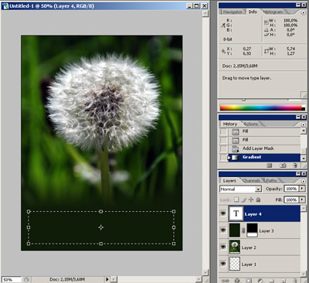
Task: Click the Layer 1 transparent thumbnail
Action: 234,264
